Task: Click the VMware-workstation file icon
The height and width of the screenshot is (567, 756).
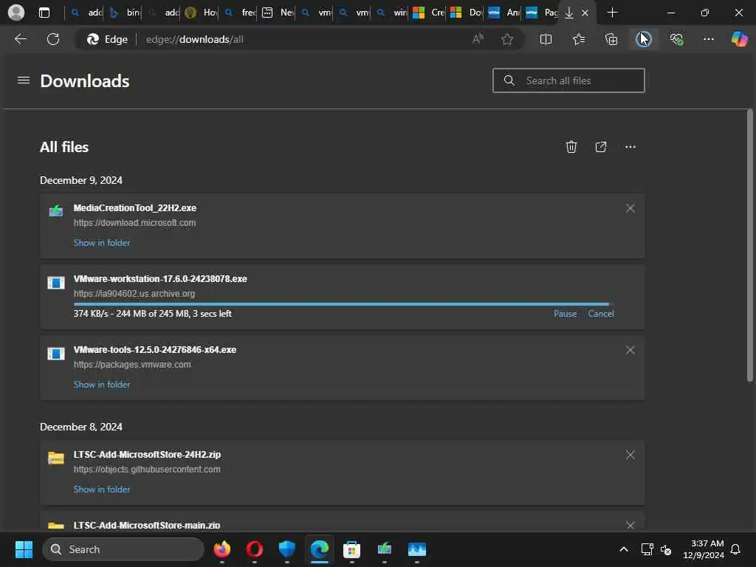Action: click(x=56, y=283)
